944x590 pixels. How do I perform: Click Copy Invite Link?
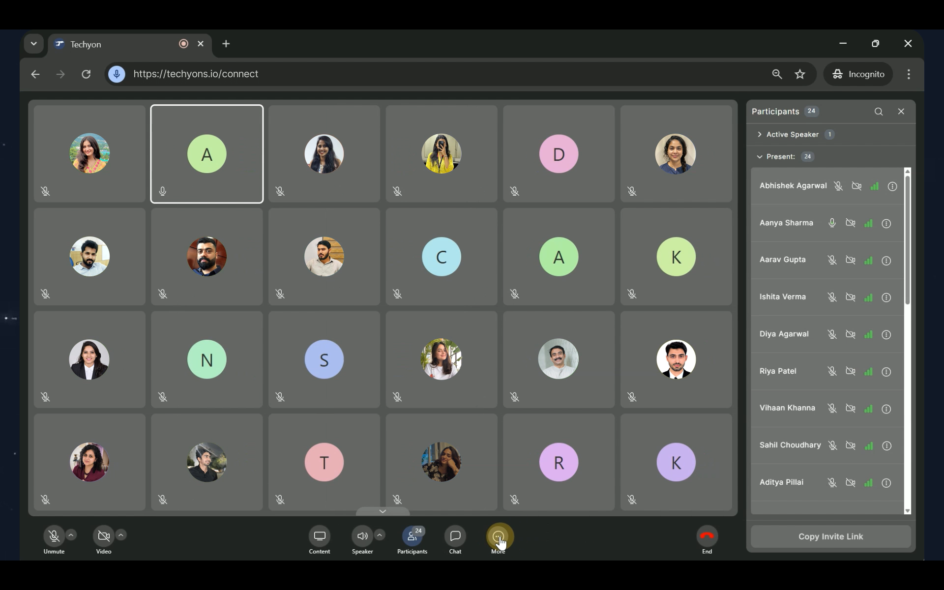pyautogui.click(x=830, y=536)
